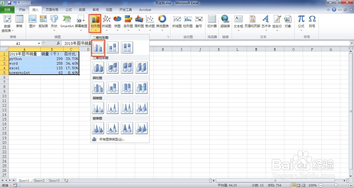This screenshot has height=188, width=354.
Task: Minimize the ribbon with the caret
Action: tap(328, 10)
